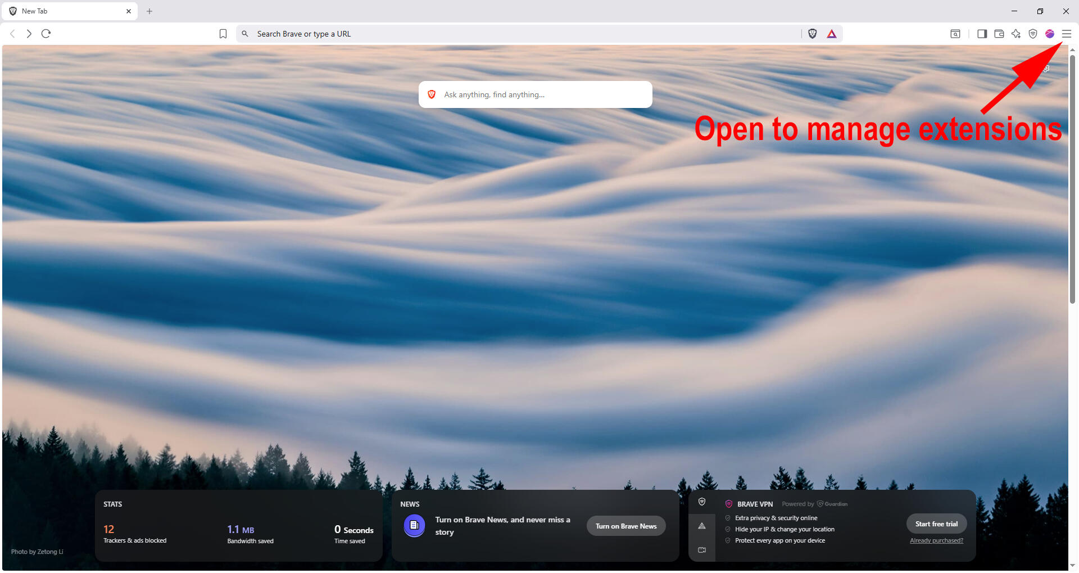Viewport: 1079px width, 573px height.
Task: Reload the current page
Action: (46, 34)
